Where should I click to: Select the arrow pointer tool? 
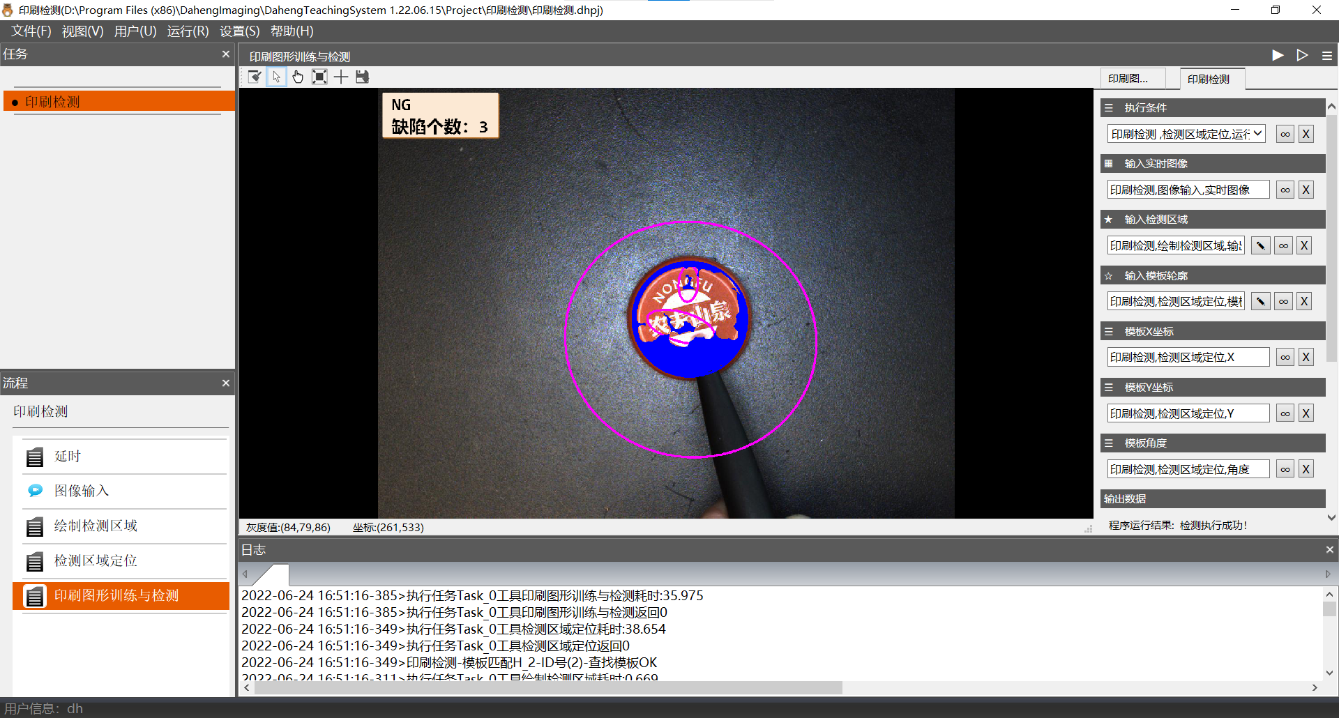(x=276, y=77)
